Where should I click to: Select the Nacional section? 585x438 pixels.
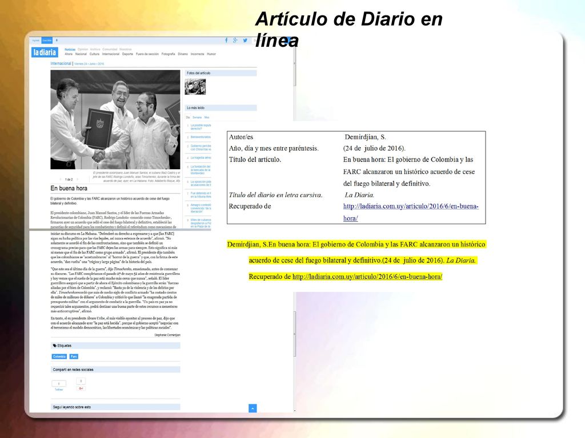click(x=81, y=54)
